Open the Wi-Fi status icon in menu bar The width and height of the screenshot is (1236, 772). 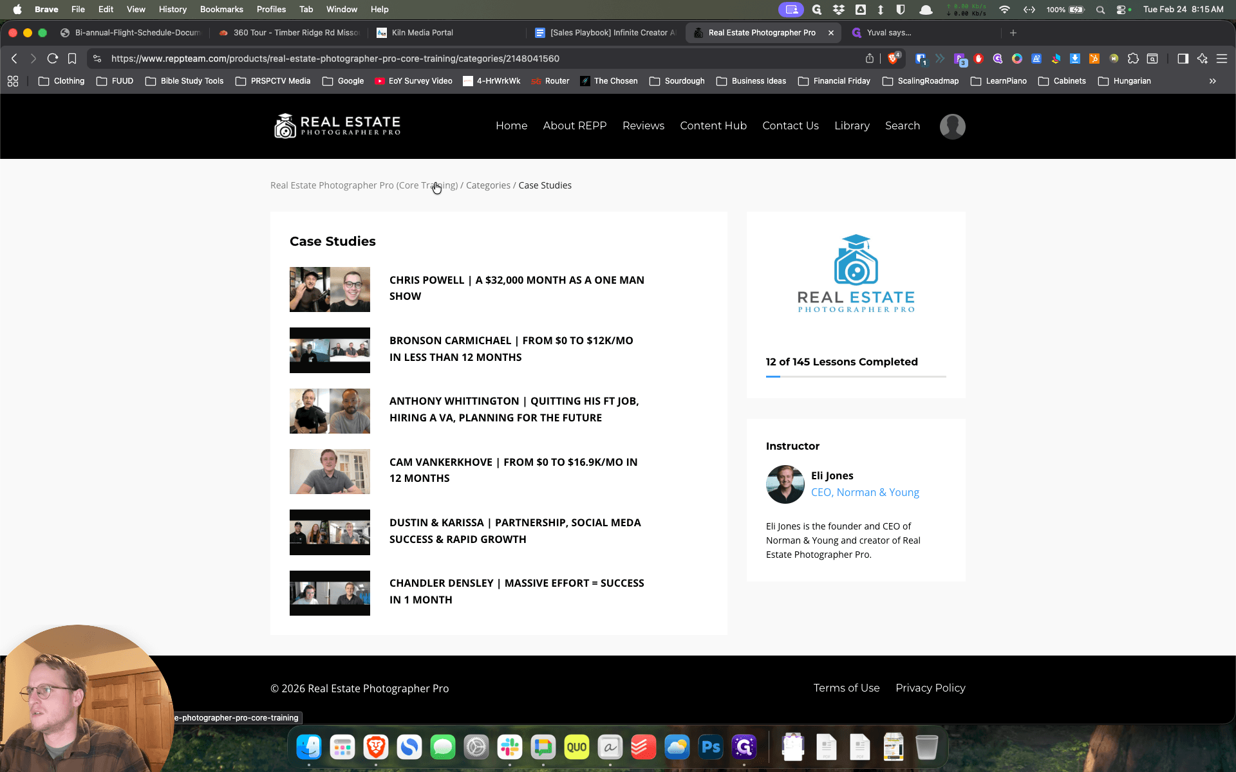pos(1004,10)
